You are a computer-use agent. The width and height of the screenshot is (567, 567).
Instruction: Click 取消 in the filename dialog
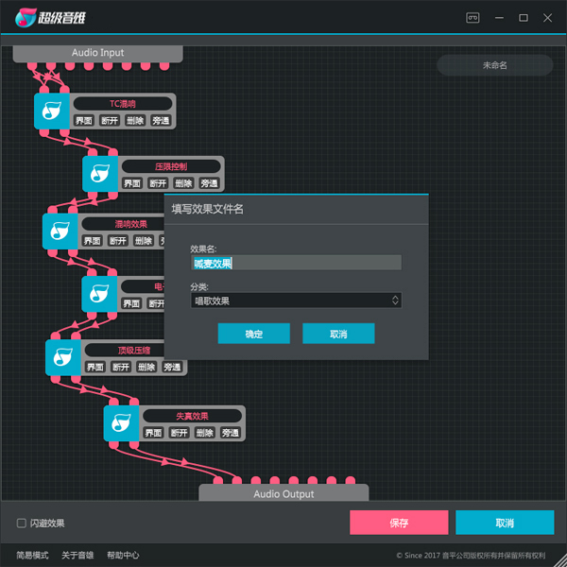[338, 335]
